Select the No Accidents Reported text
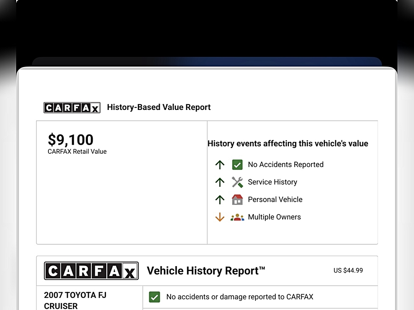The width and height of the screenshot is (414, 310). (286, 165)
